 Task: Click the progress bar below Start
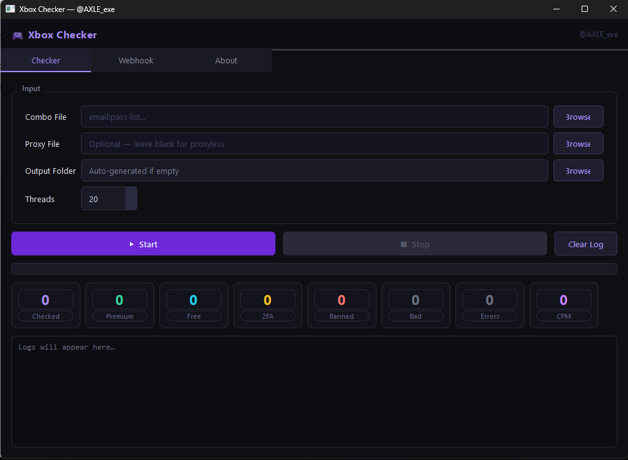click(x=314, y=269)
